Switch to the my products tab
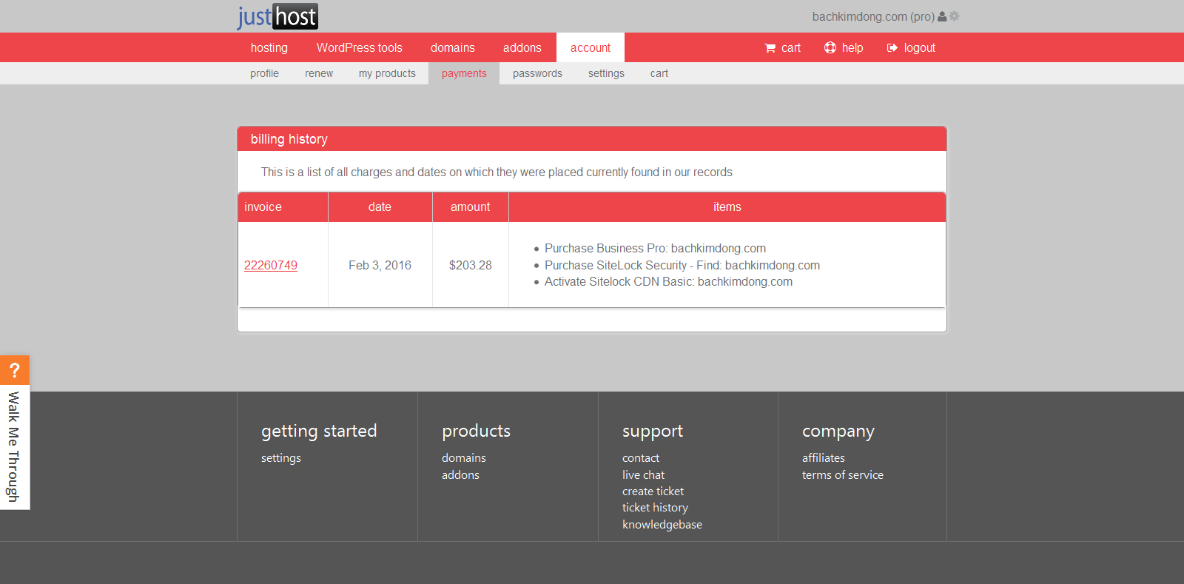 click(387, 73)
